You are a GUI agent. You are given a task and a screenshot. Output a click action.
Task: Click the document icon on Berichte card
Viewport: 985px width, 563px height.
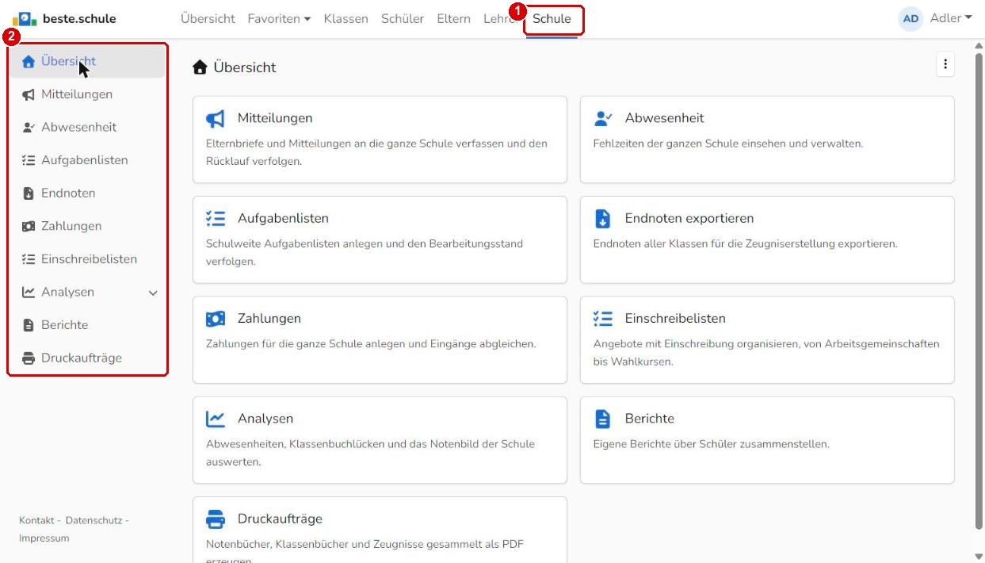pos(602,419)
